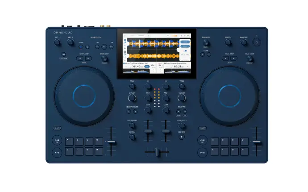Toggle the Beat FX ON/OFF button
Image resolution: width=308 pixels, height=192 pixels.
click(182, 137)
